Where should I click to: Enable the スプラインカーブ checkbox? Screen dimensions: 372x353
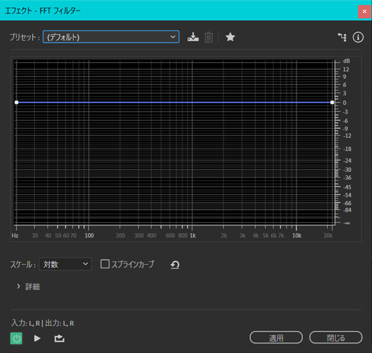(x=106, y=264)
